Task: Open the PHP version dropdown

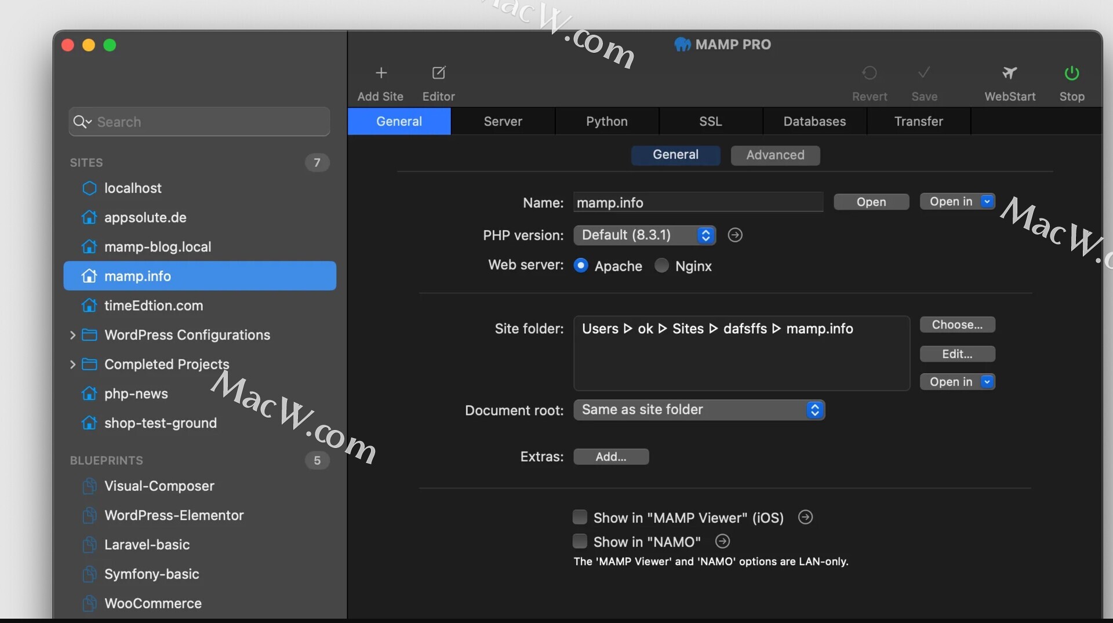Action: tap(645, 235)
